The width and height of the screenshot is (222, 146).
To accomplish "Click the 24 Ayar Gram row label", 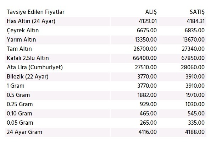I will point(24,132).
